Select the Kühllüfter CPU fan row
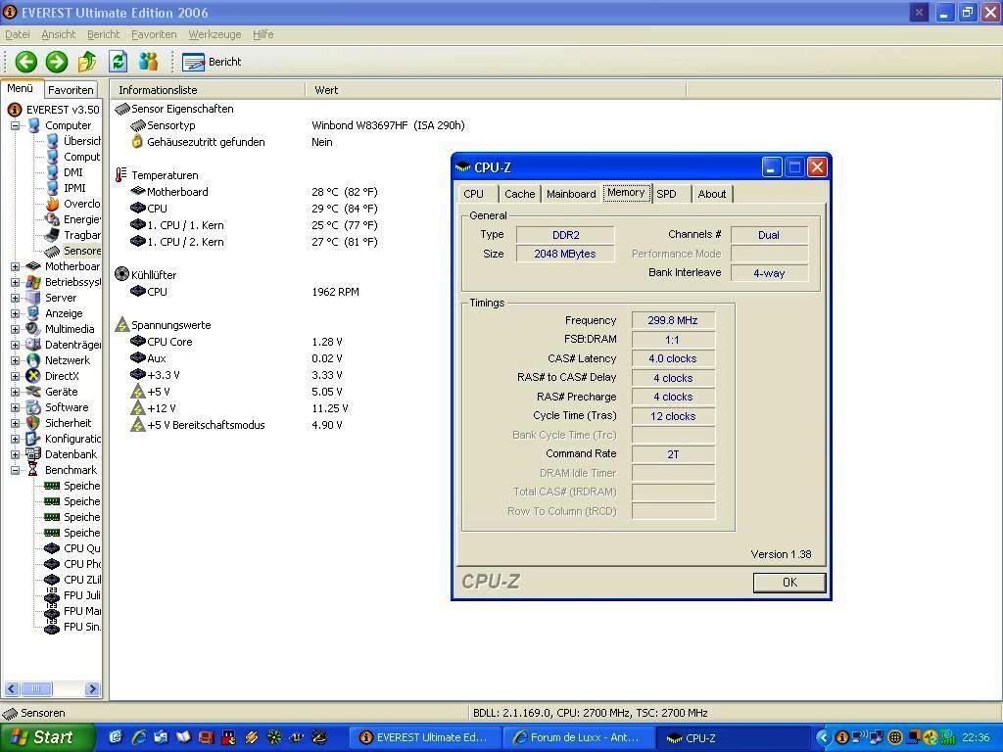Viewport: 1003px width, 752px height. (158, 292)
